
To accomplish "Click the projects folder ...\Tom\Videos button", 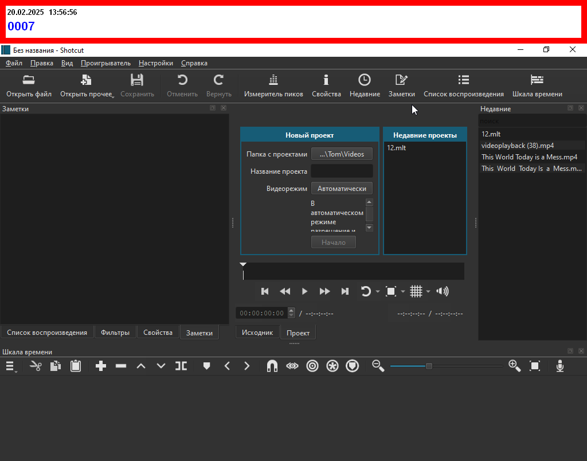I will point(342,154).
